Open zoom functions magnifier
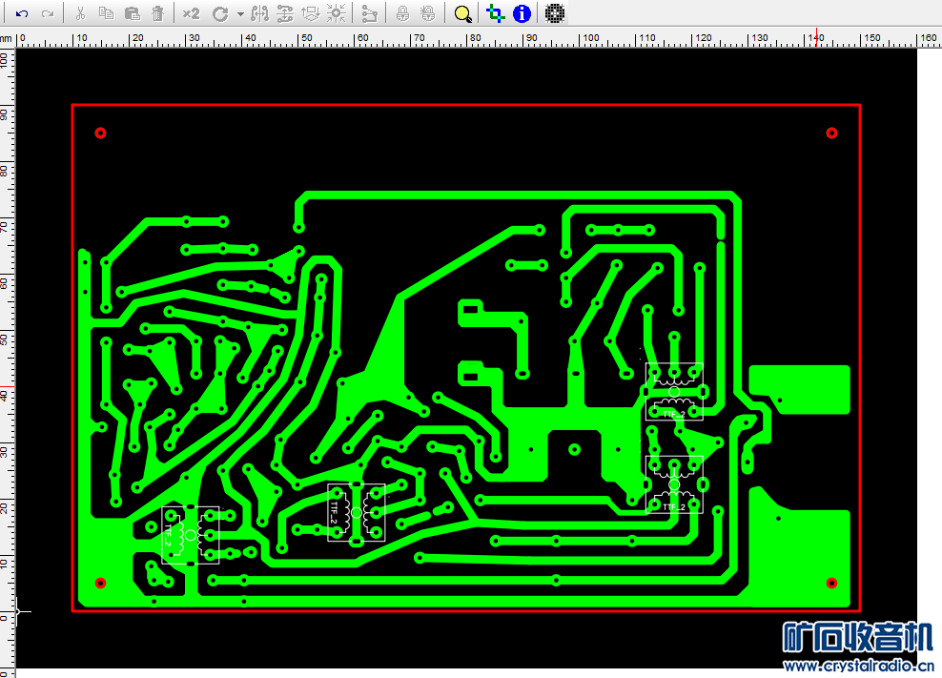This screenshot has height=678, width=942. pos(462,13)
